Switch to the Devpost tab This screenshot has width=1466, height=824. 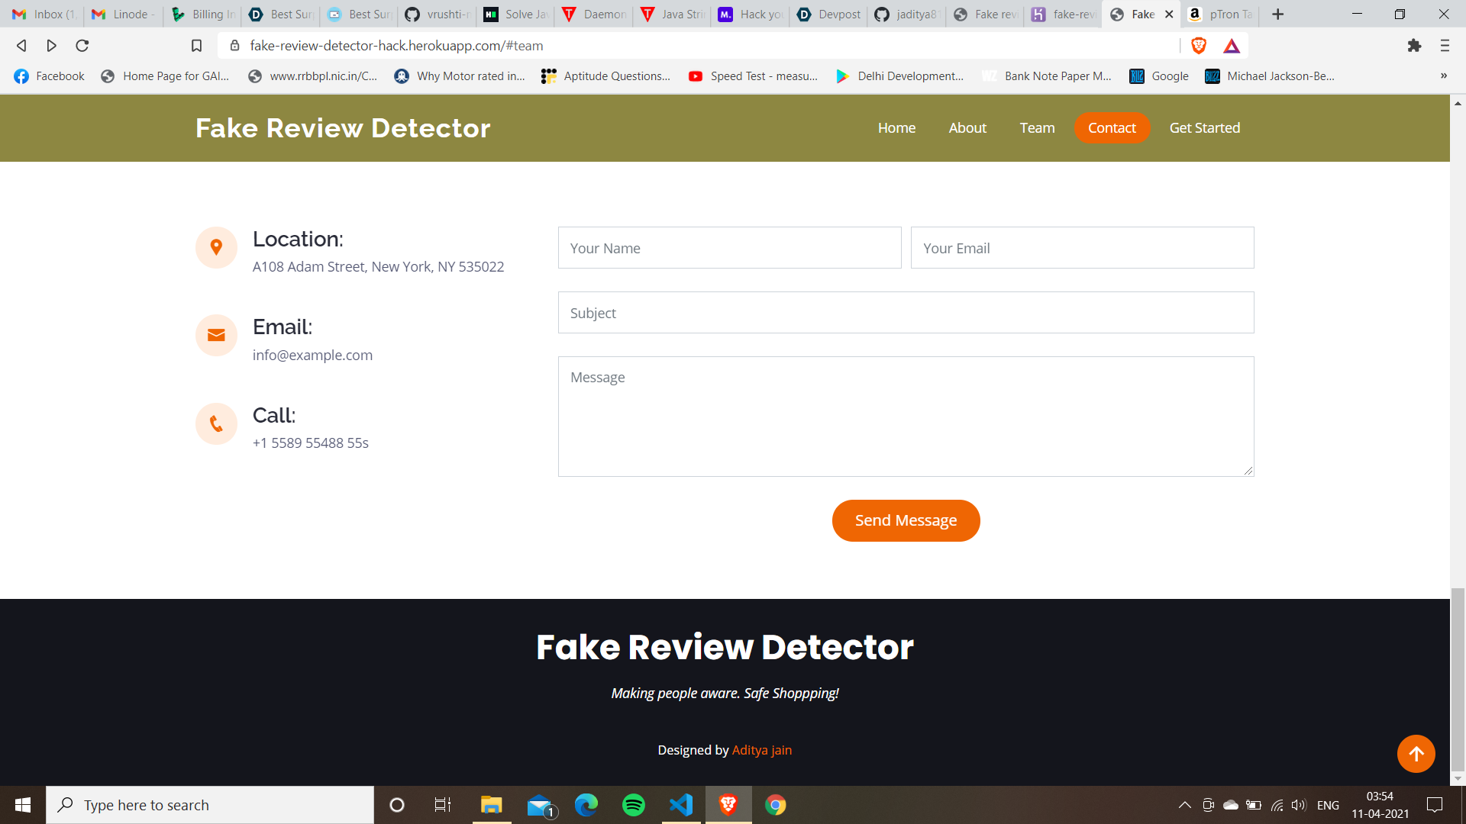coord(829,14)
